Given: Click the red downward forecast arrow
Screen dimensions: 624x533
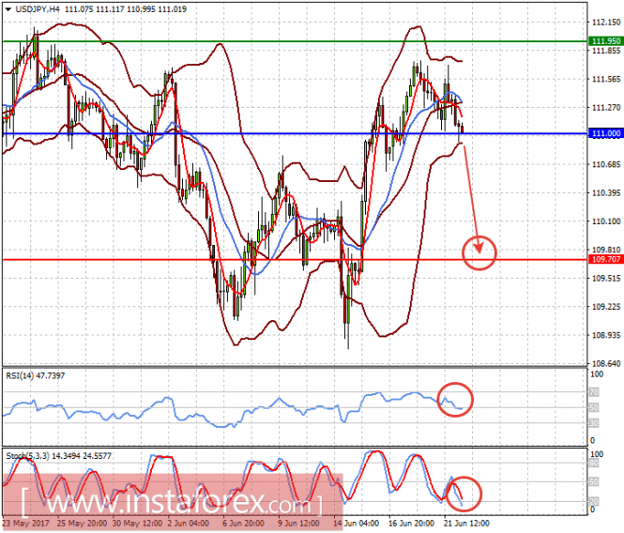Looking at the screenshot, I should pyautogui.click(x=472, y=197).
